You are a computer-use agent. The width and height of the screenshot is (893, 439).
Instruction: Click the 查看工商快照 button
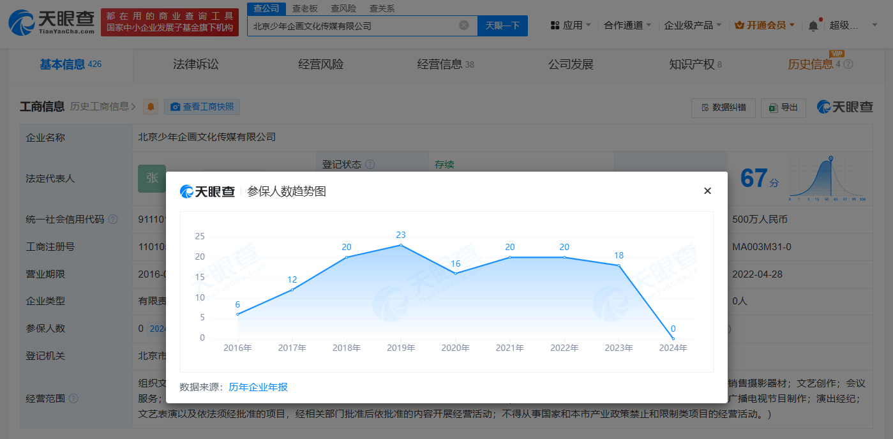(202, 107)
